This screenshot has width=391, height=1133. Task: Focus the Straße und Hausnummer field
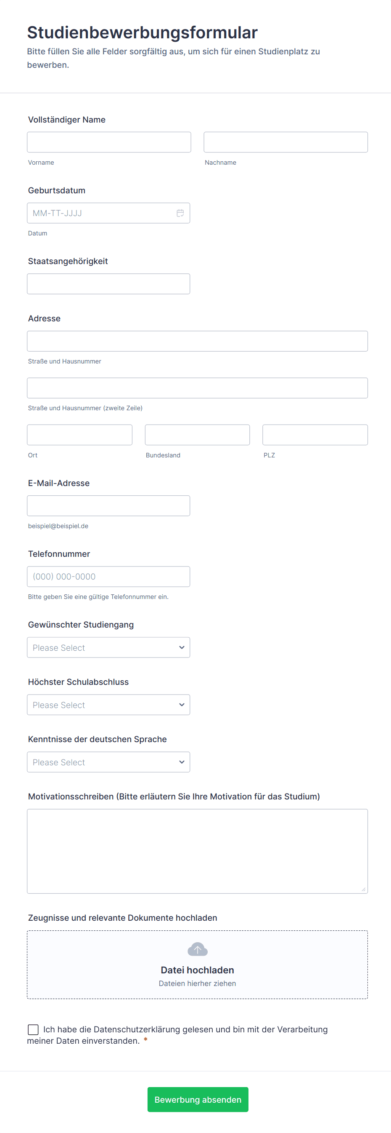pos(198,341)
